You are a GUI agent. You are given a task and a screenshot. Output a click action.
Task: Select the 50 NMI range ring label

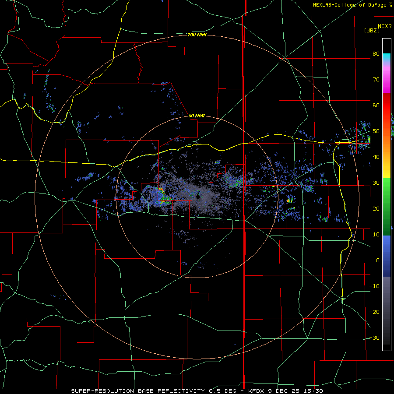click(197, 116)
